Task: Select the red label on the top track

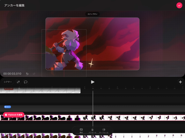Action: (9, 89)
